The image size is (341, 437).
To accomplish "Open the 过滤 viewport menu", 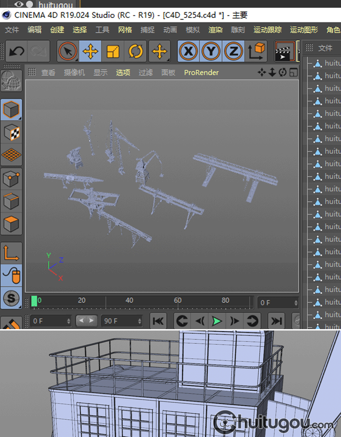I will pyautogui.click(x=145, y=72).
